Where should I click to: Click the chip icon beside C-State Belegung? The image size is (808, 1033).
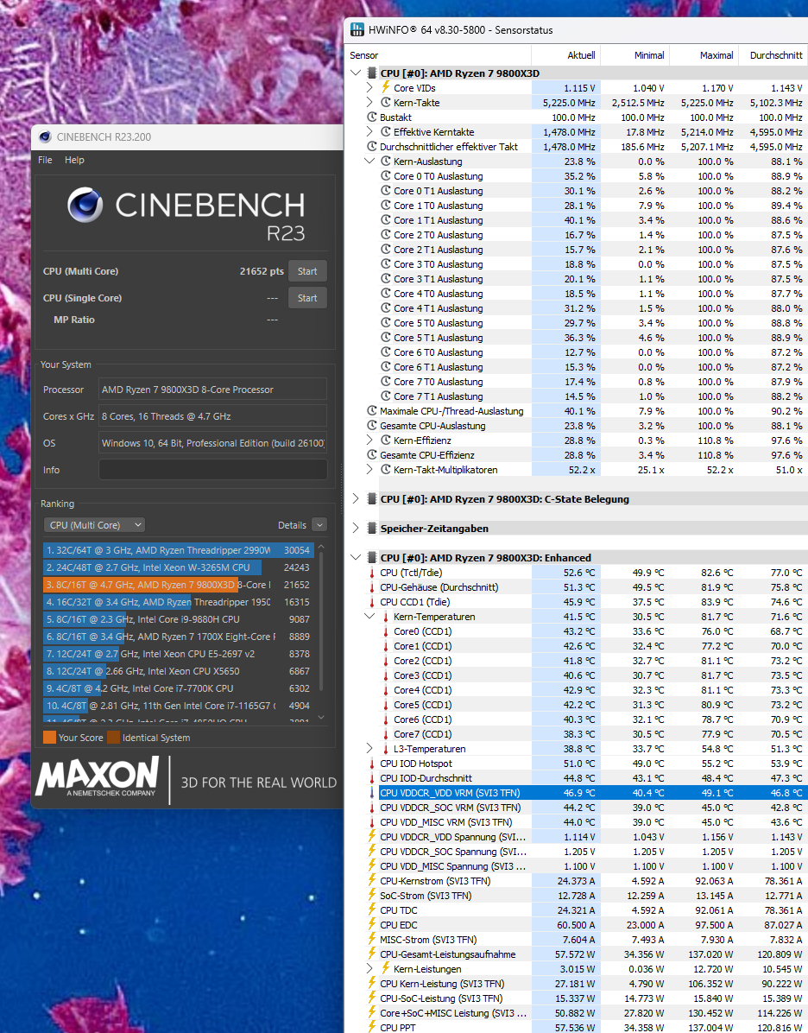point(372,498)
